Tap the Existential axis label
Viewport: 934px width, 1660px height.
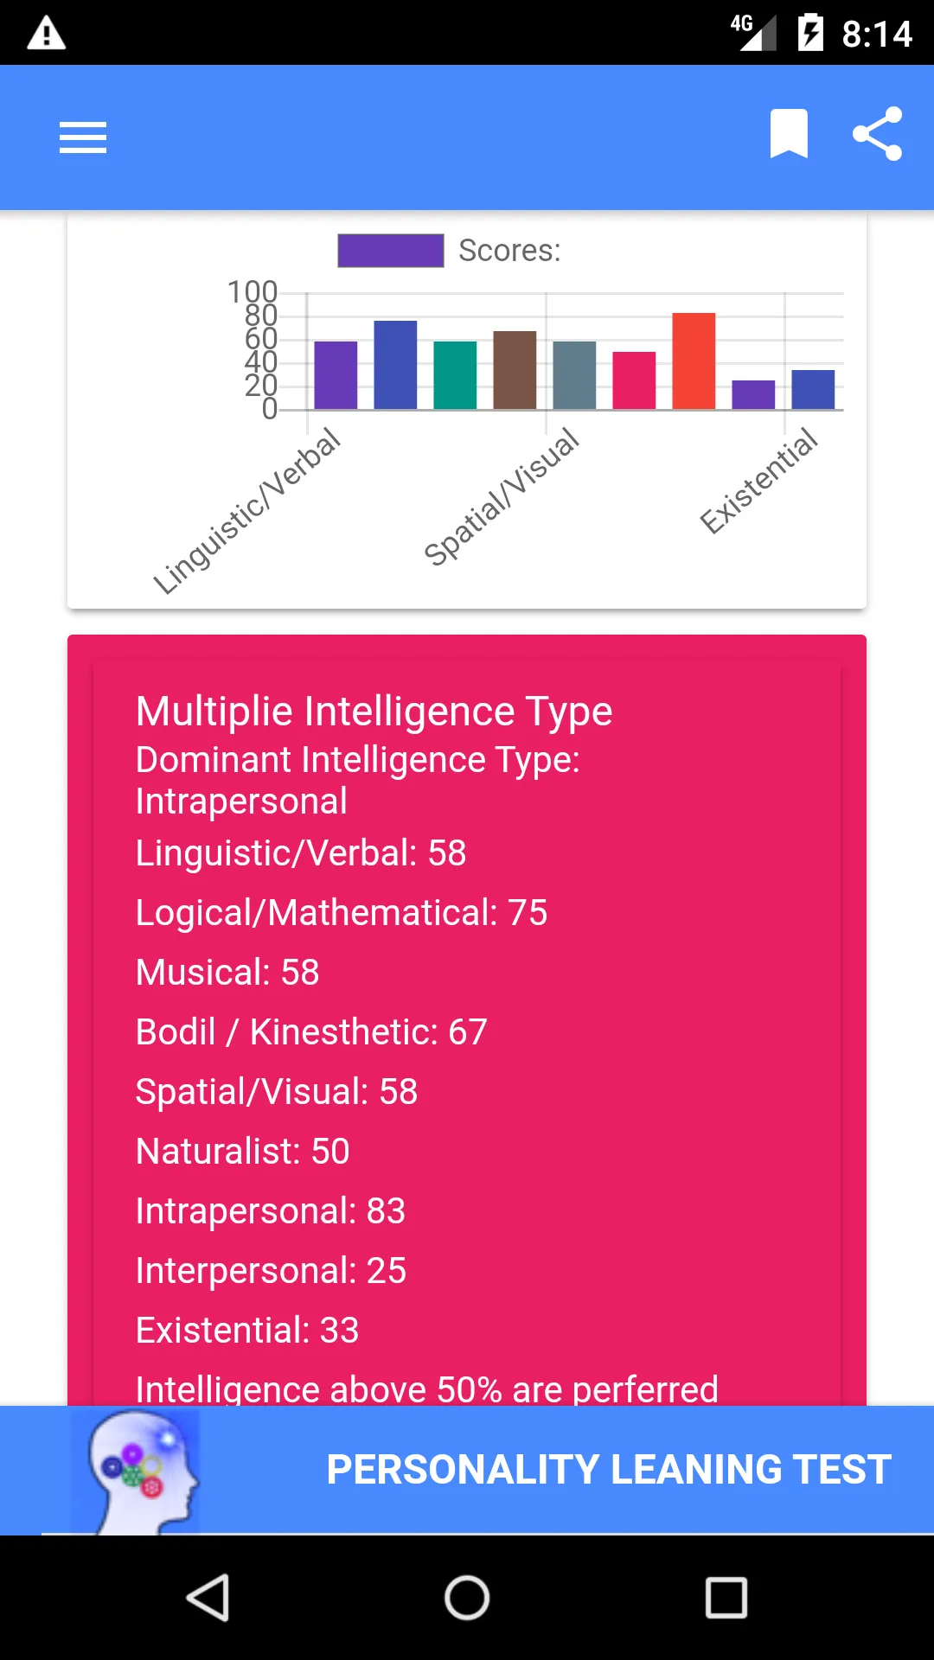(x=758, y=481)
